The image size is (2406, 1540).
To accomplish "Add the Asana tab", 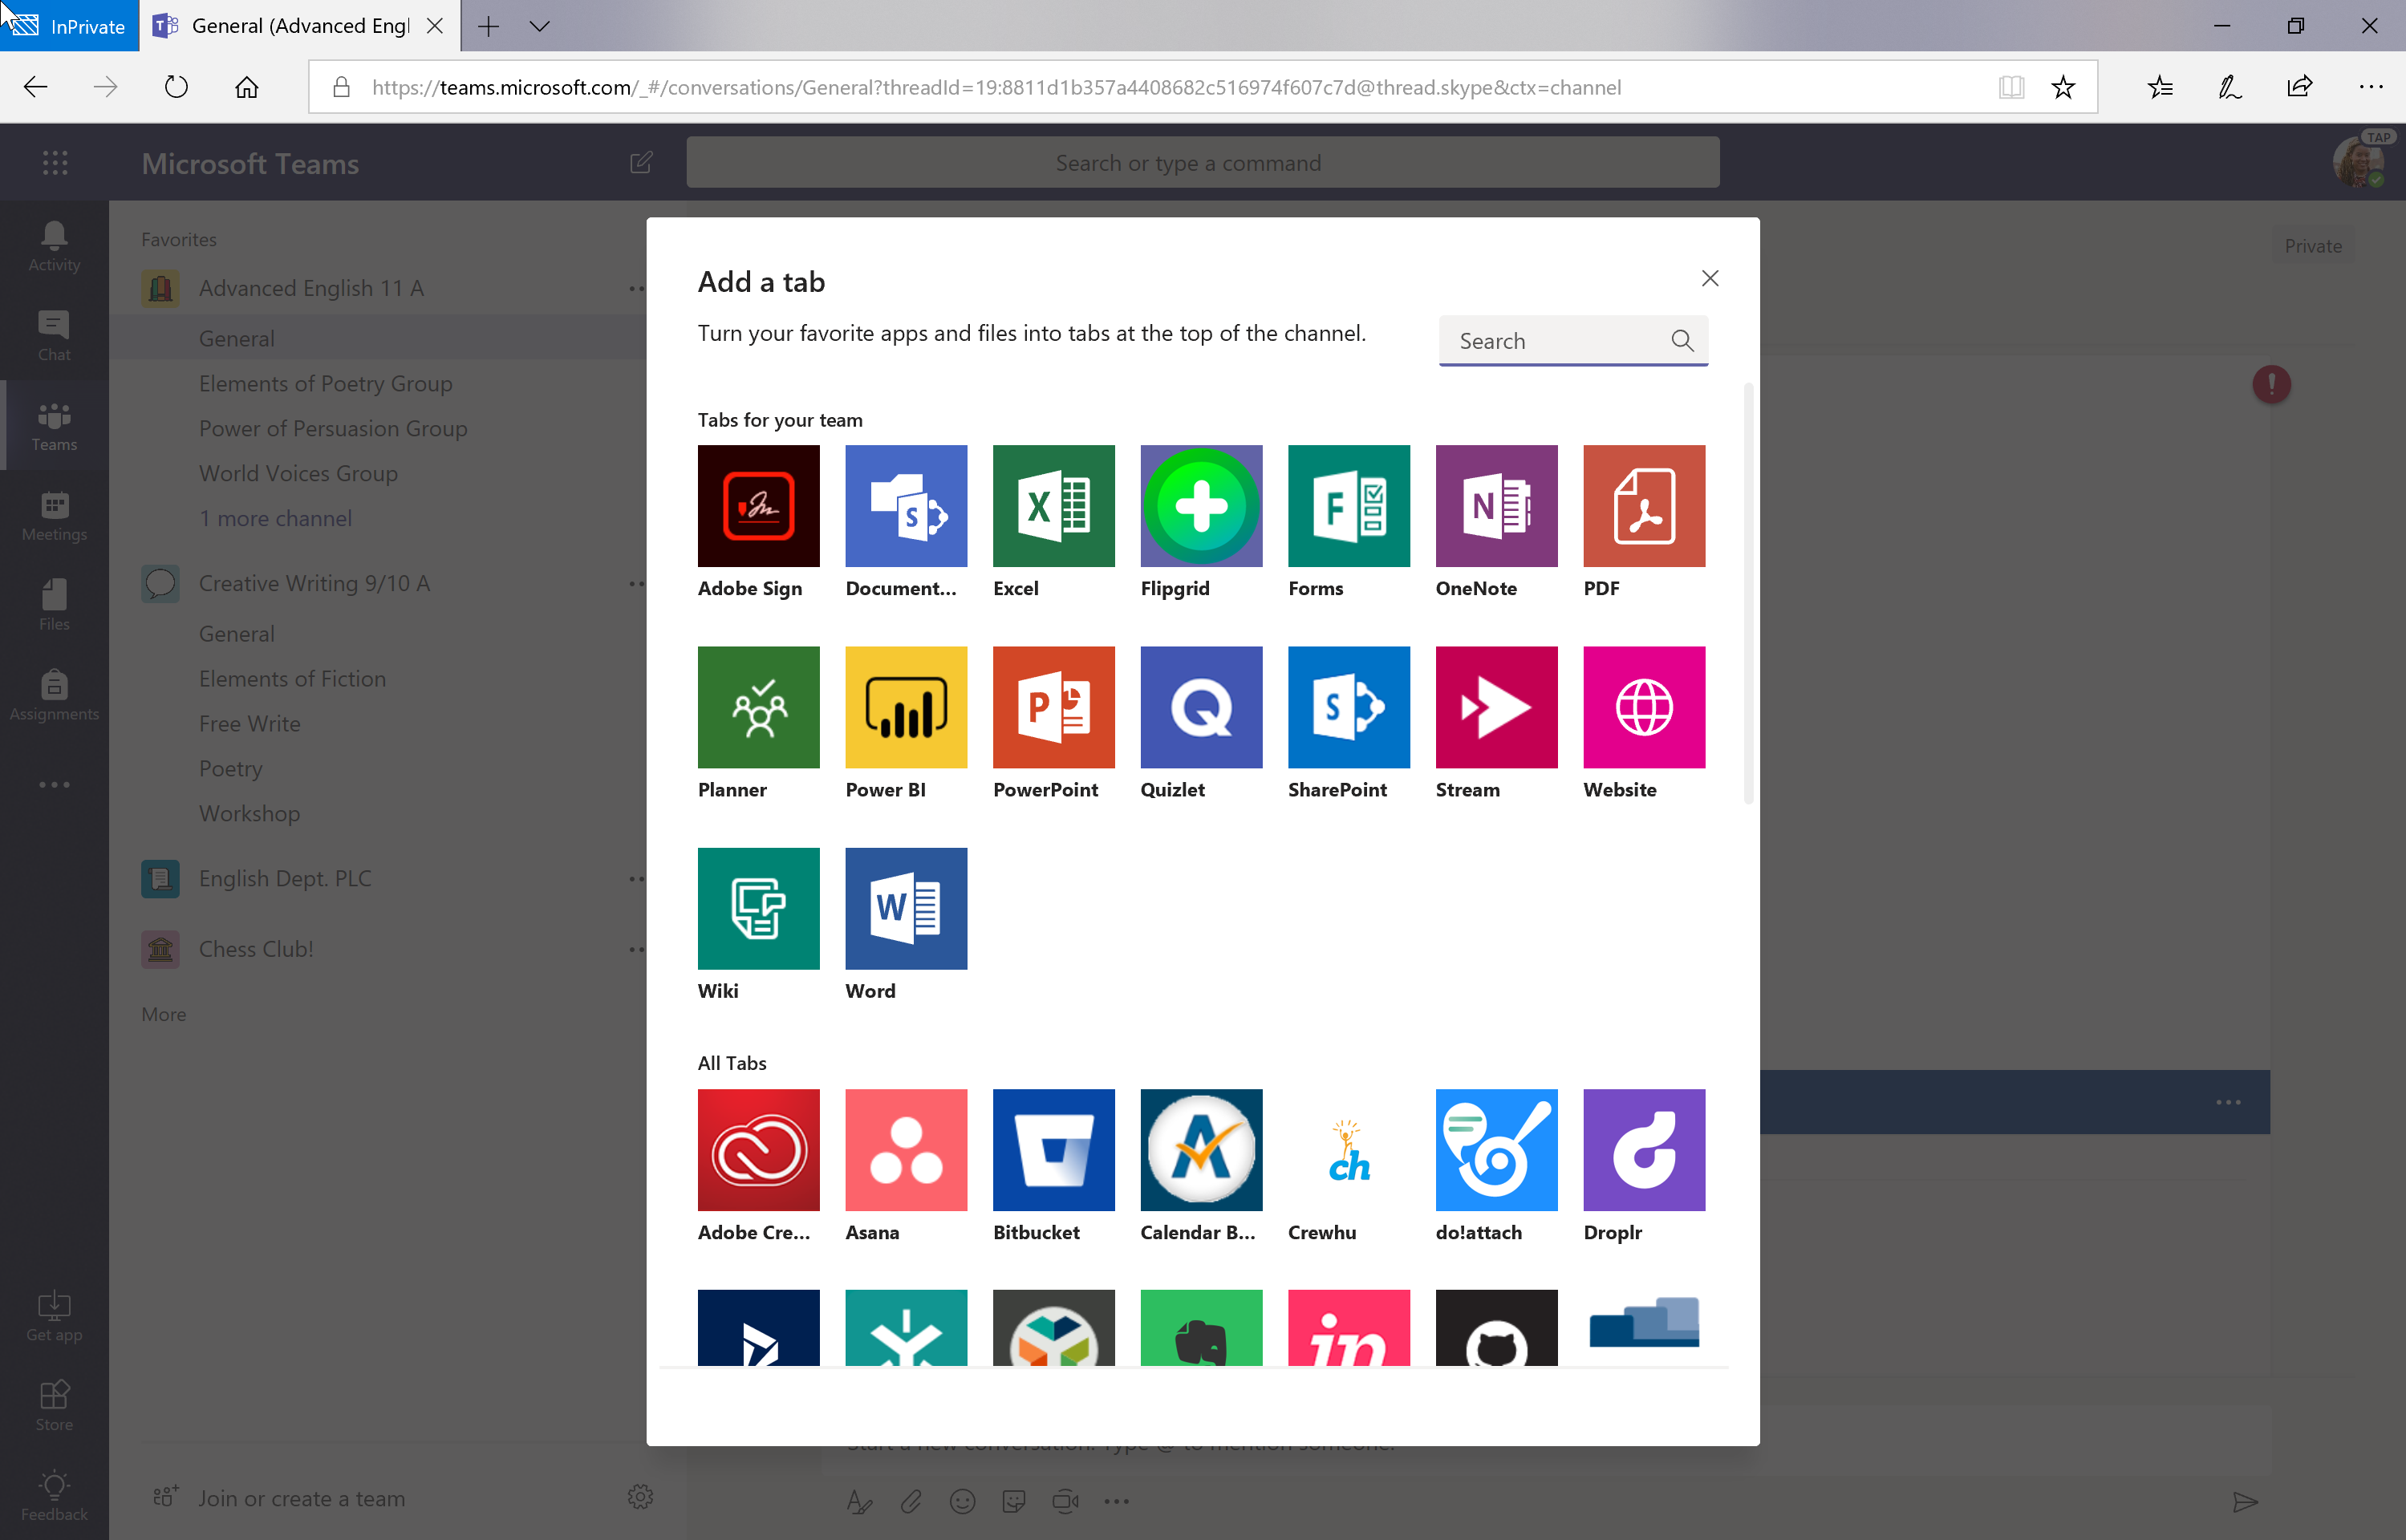I will [x=906, y=1150].
